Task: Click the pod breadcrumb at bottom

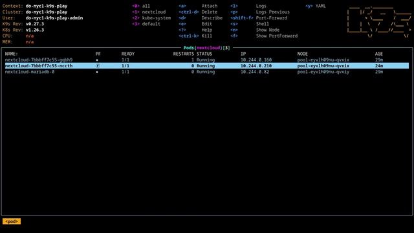Action: coord(12,221)
